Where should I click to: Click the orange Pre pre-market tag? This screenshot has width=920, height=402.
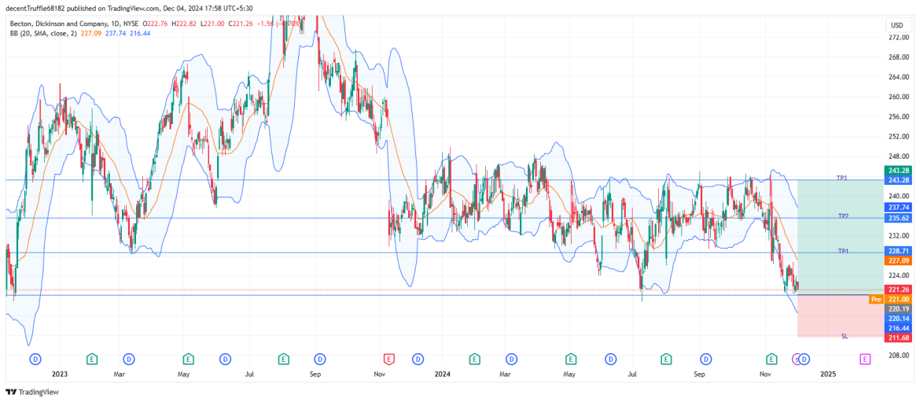click(x=875, y=300)
